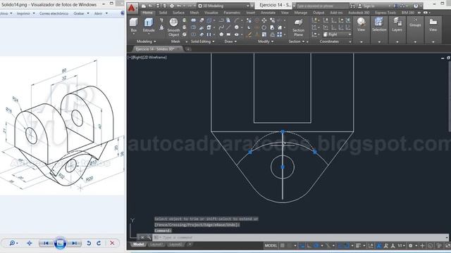
Task: Switch to the Annotate ribbon tab
Action: tap(268, 13)
